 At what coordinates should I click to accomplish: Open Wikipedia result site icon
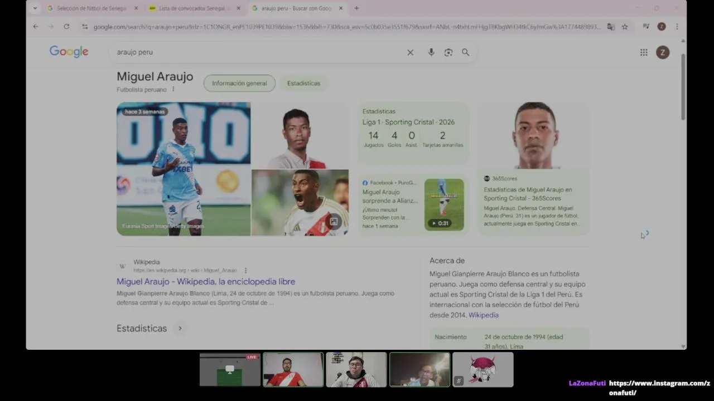pyautogui.click(x=123, y=266)
